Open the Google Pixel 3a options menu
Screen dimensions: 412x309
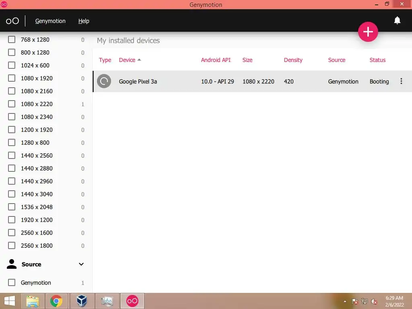click(401, 81)
